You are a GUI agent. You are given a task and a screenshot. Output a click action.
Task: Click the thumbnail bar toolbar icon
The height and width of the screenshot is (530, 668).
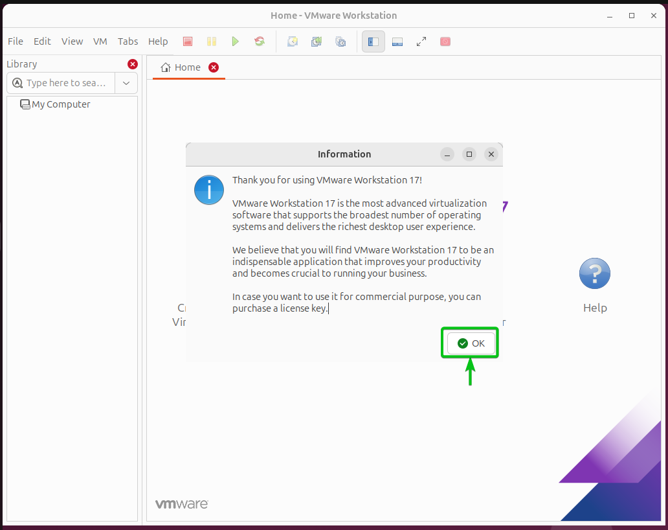coord(397,41)
